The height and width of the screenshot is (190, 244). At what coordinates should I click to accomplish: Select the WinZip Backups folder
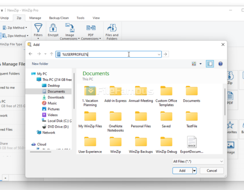pyautogui.click(x=141, y=145)
